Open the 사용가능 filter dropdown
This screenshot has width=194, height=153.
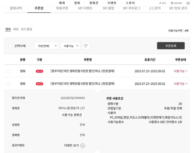70,46
